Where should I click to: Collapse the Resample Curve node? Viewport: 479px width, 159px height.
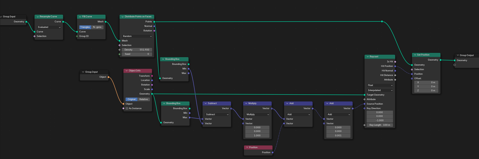[38, 17]
